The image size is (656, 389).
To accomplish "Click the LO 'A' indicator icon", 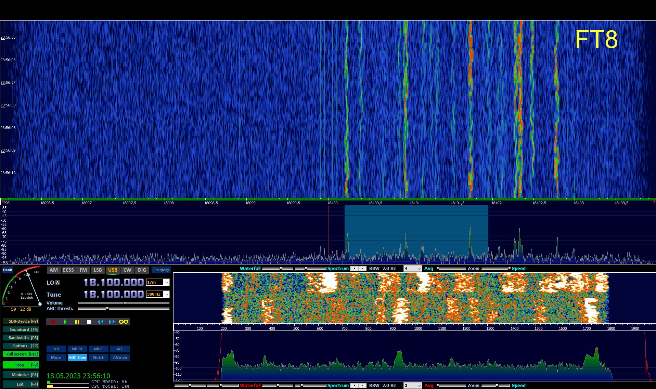I will point(57,283).
